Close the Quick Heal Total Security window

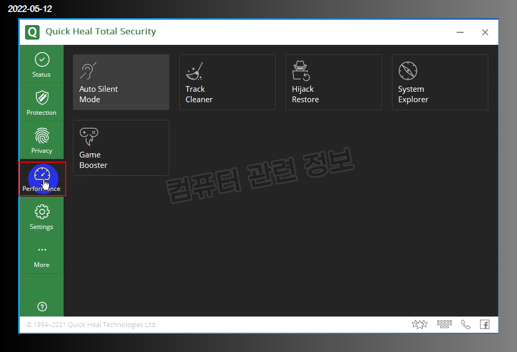pyautogui.click(x=485, y=32)
